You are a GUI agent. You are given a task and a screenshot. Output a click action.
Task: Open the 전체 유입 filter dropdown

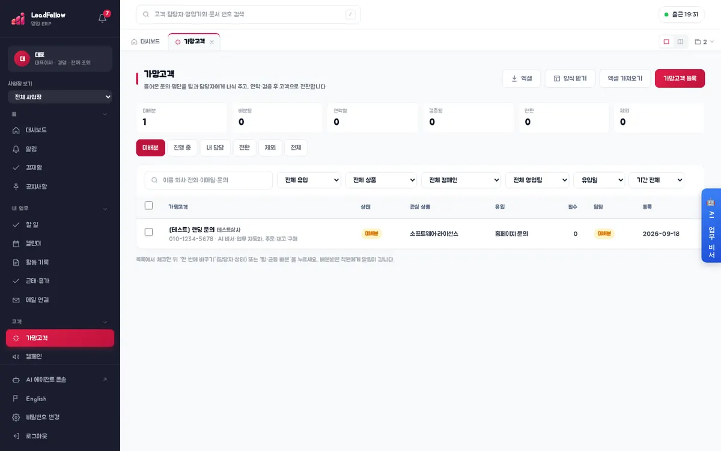coord(309,180)
